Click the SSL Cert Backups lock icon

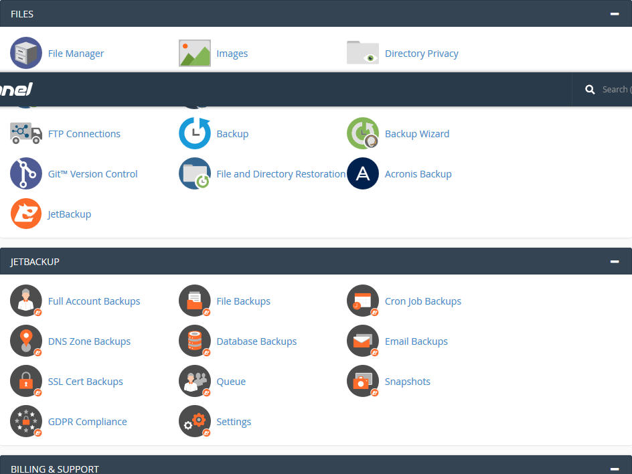click(26, 382)
